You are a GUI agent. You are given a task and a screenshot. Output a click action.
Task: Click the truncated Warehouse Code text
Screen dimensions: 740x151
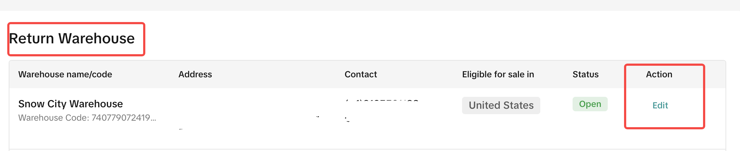pyautogui.click(x=87, y=118)
